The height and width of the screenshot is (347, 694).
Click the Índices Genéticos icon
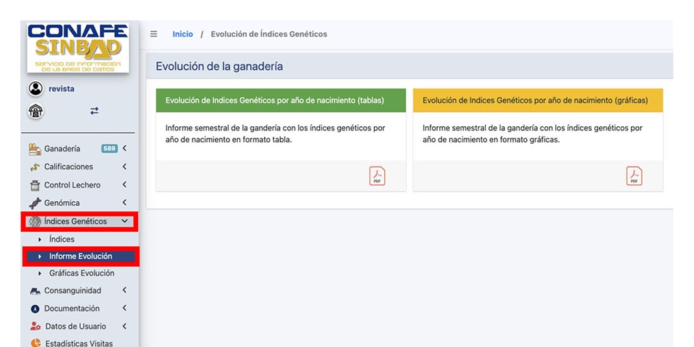click(35, 221)
